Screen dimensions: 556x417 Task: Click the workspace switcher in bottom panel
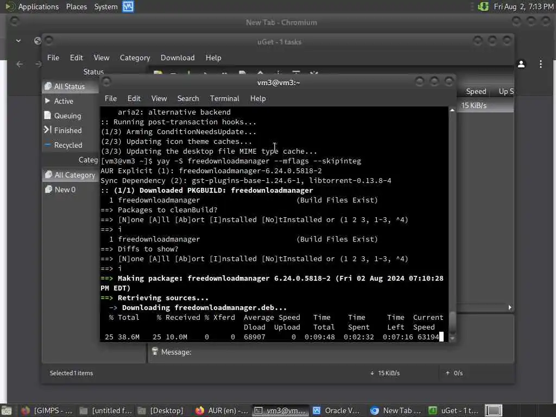click(x=493, y=410)
